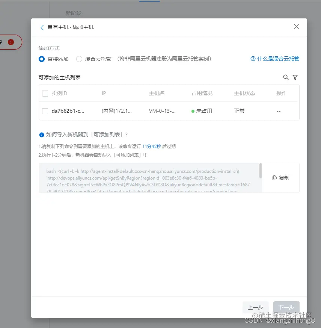Click the 11分45秒 expiry countdown
This screenshot has width=321, height=328.
pyautogui.click(x=152, y=147)
